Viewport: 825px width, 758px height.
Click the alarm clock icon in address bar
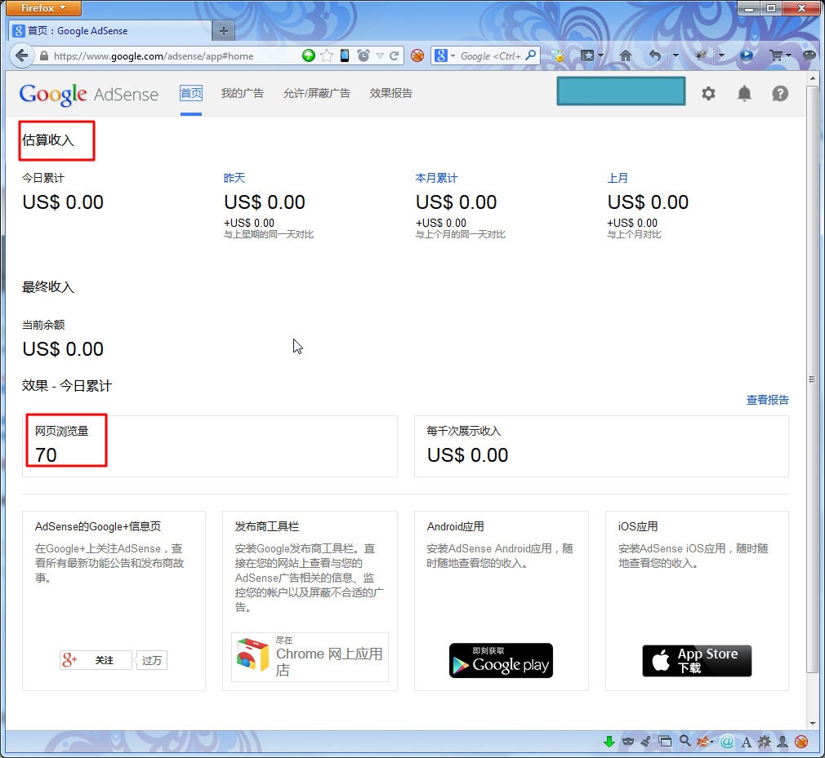coord(363,55)
